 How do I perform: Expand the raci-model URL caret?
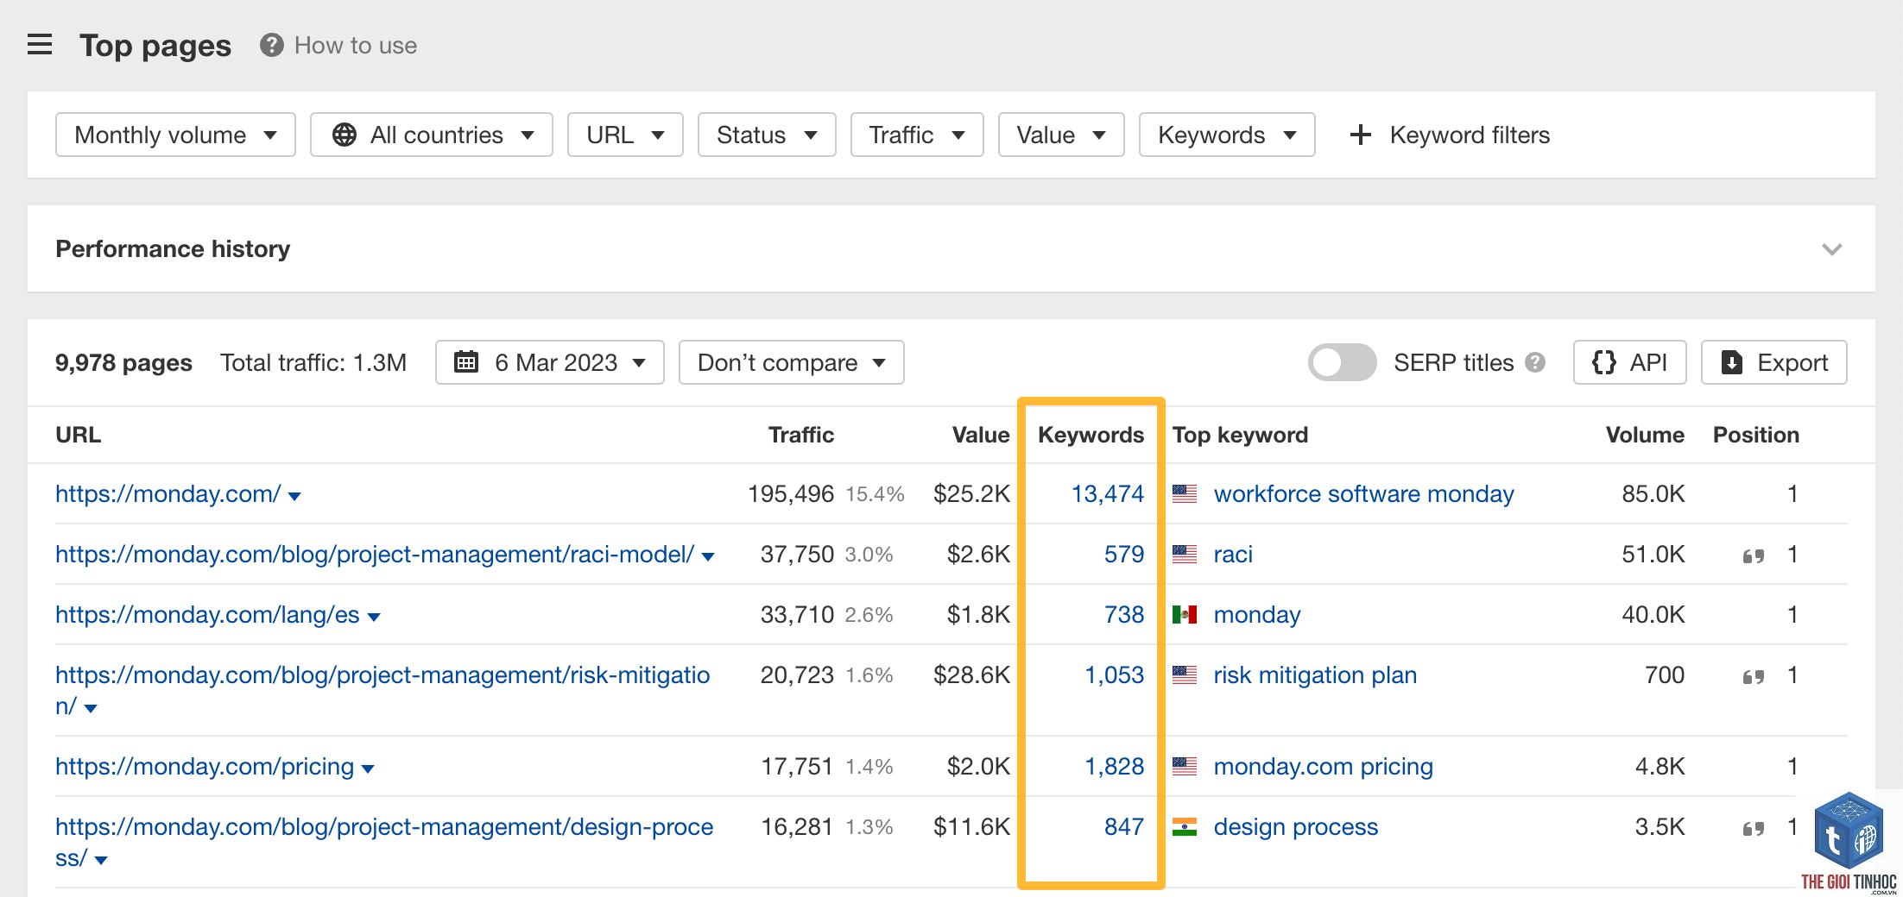pos(708,556)
